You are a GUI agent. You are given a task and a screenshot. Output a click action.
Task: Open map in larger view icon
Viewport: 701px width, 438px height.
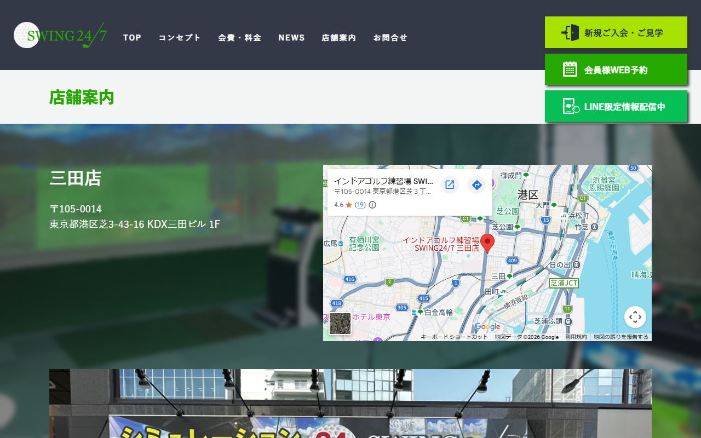pyautogui.click(x=450, y=185)
